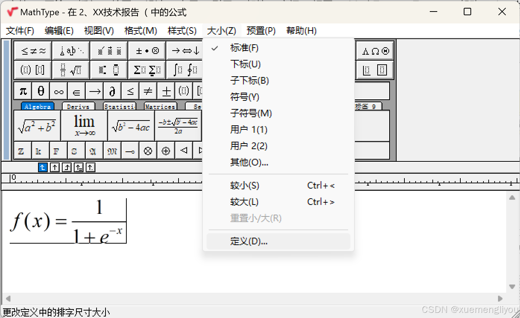The image size is (520, 318).
Task: Open the summation templates palette
Action: click(147, 70)
